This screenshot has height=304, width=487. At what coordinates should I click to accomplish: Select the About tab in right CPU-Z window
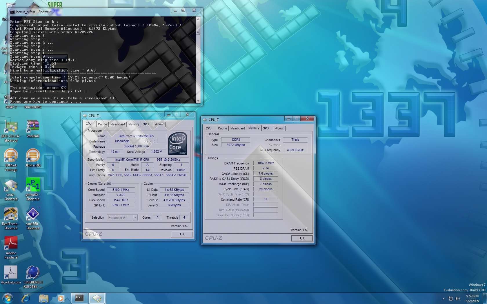pyautogui.click(x=279, y=128)
